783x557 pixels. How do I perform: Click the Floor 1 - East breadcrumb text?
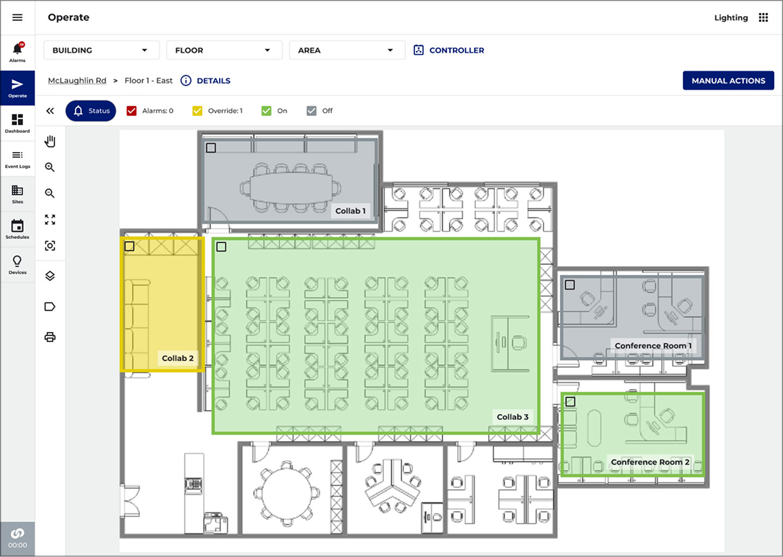coord(149,81)
